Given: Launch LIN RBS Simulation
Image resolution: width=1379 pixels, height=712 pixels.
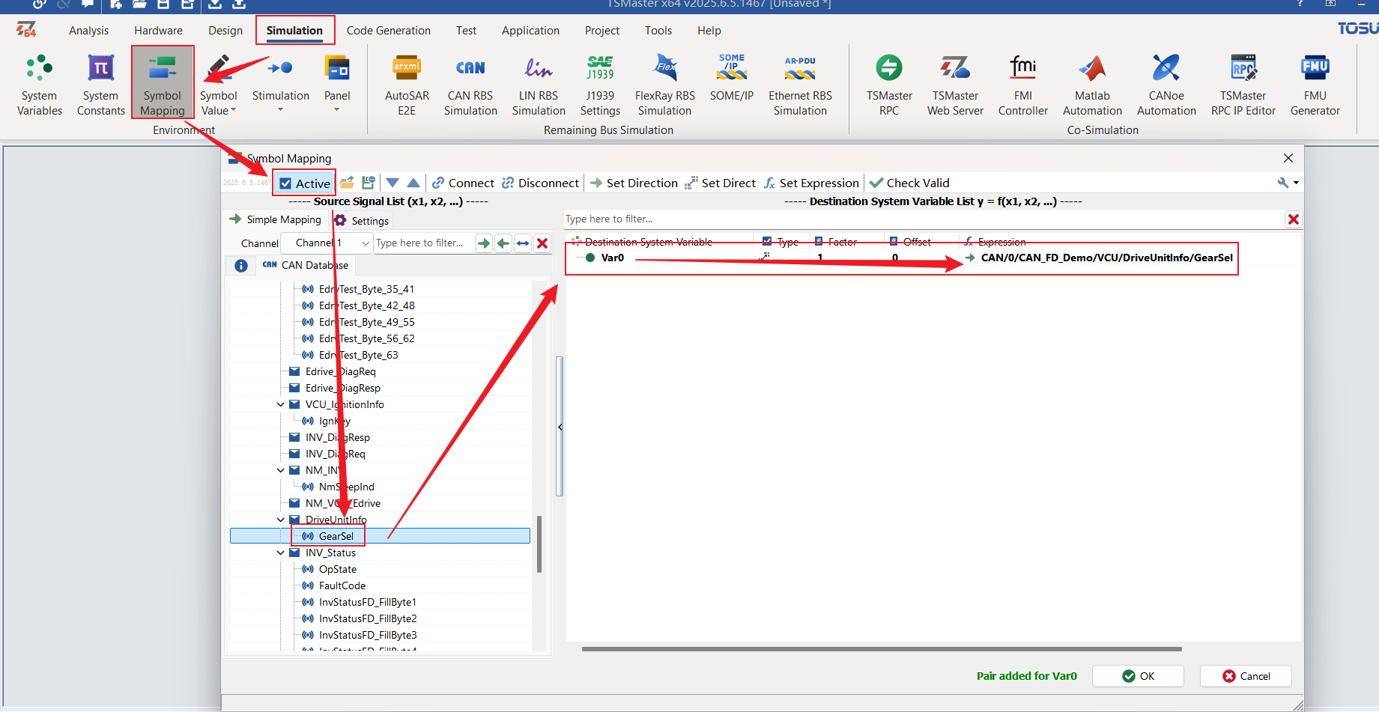Looking at the screenshot, I should coord(539,84).
